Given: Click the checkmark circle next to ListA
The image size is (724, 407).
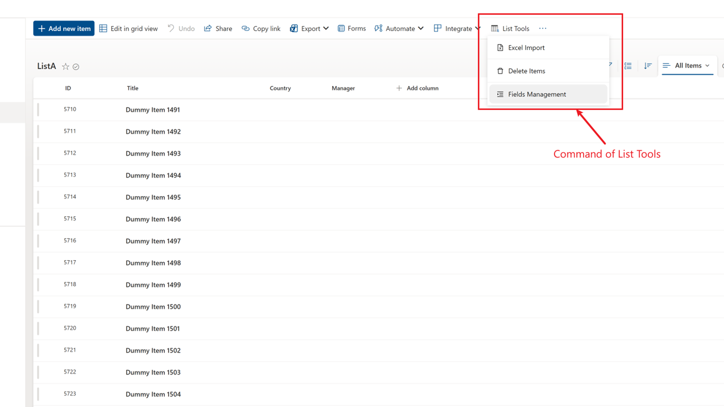Looking at the screenshot, I should [76, 67].
